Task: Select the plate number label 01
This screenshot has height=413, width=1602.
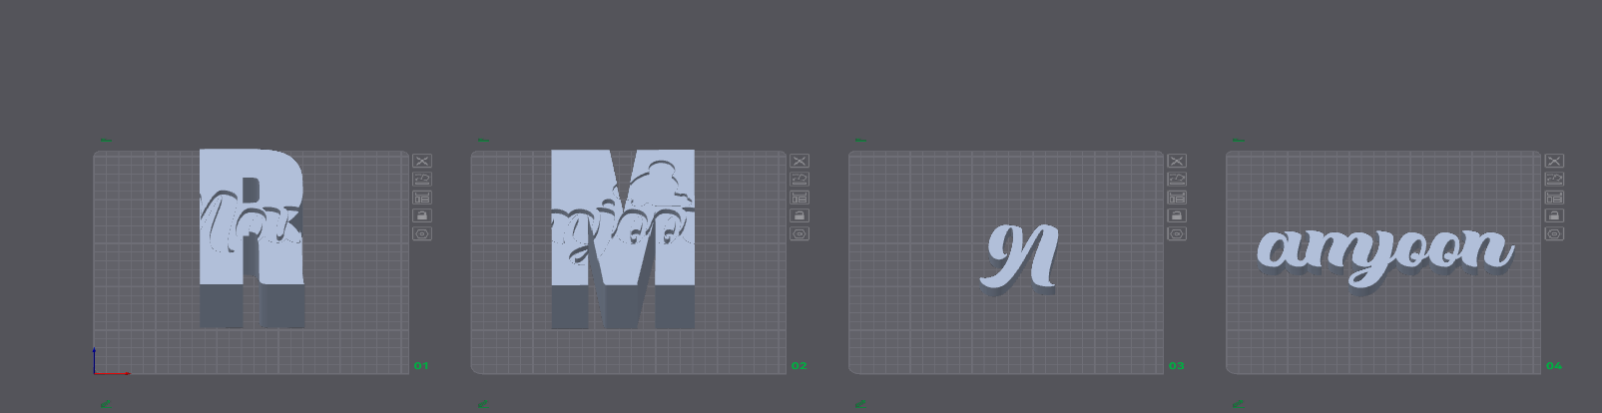Action: pos(421,366)
